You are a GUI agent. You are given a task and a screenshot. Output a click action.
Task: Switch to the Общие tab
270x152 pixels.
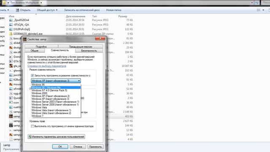click(35, 51)
